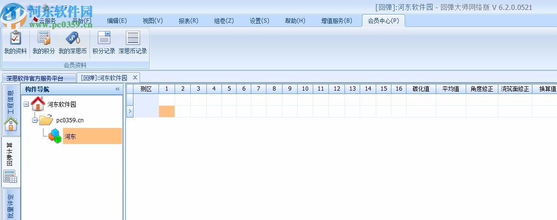Click the 测区 column header
The width and height of the screenshot is (557, 220).
click(146, 89)
